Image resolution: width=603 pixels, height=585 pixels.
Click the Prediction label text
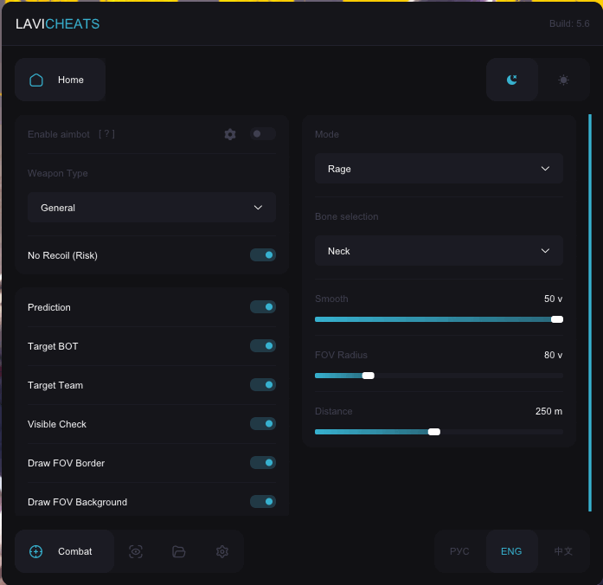(49, 307)
